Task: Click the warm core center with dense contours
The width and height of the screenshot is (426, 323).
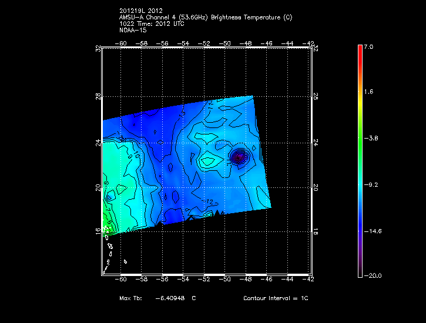Action: pyautogui.click(x=238, y=157)
